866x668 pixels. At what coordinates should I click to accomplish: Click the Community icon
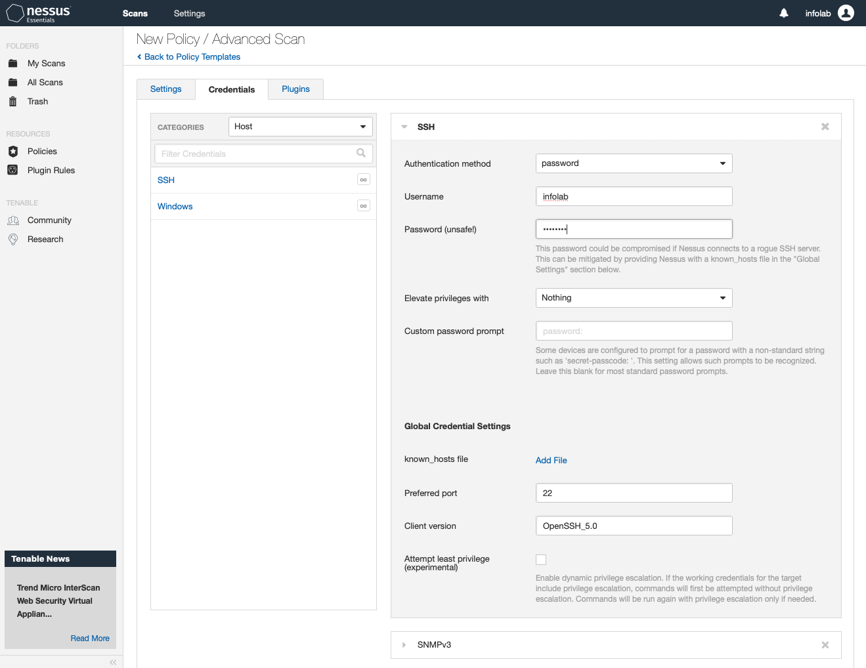point(12,220)
